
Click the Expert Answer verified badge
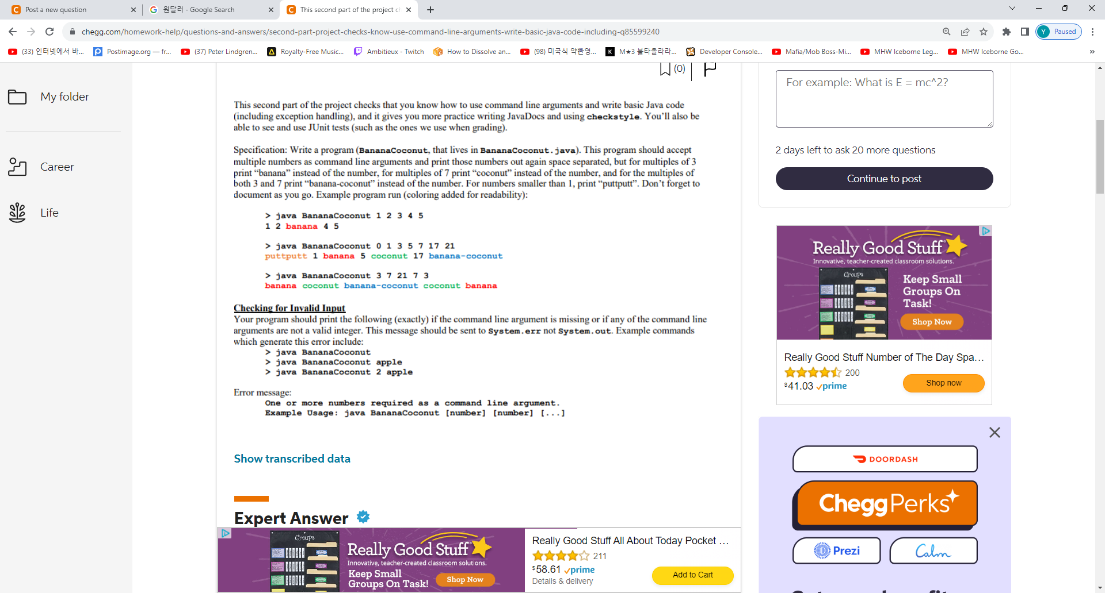tap(363, 517)
